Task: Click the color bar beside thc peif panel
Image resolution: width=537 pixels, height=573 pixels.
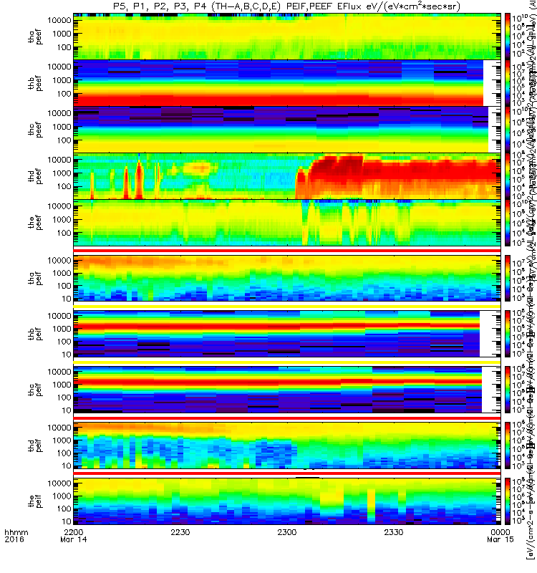Action: point(508,390)
